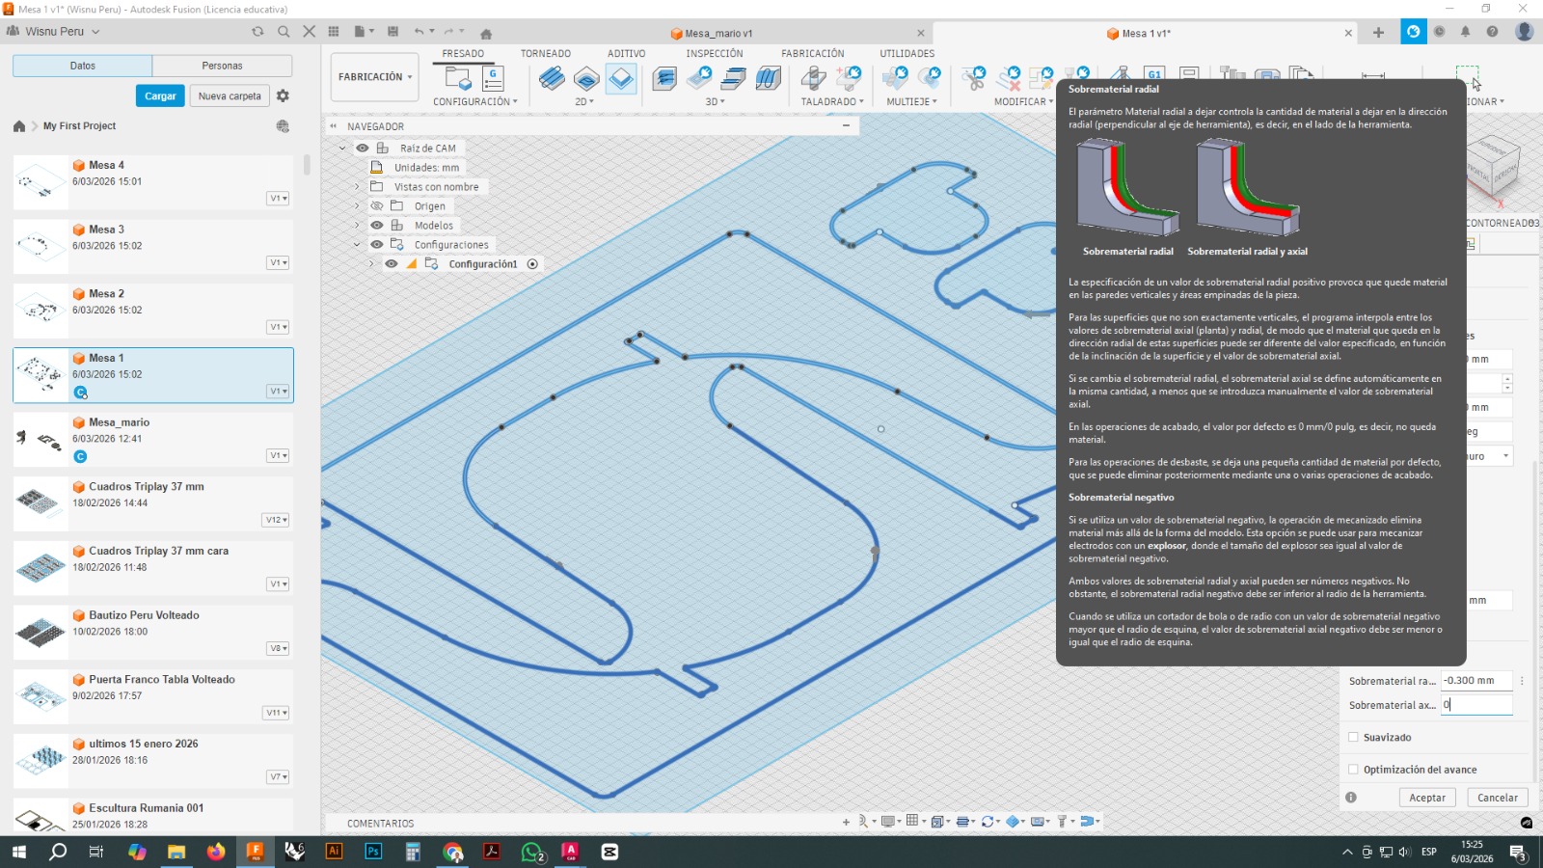
Task: Click the search magnifier icon near the top
Action: (283, 32)
